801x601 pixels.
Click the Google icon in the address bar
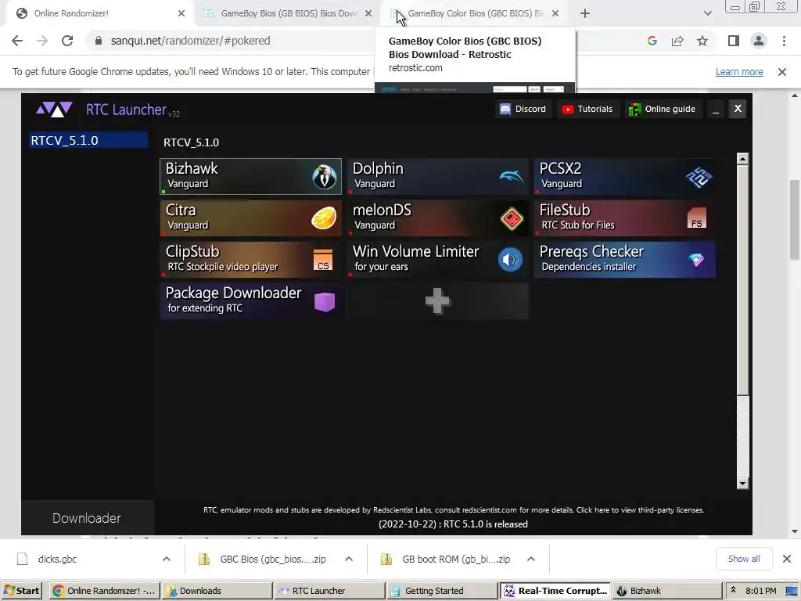652,41
